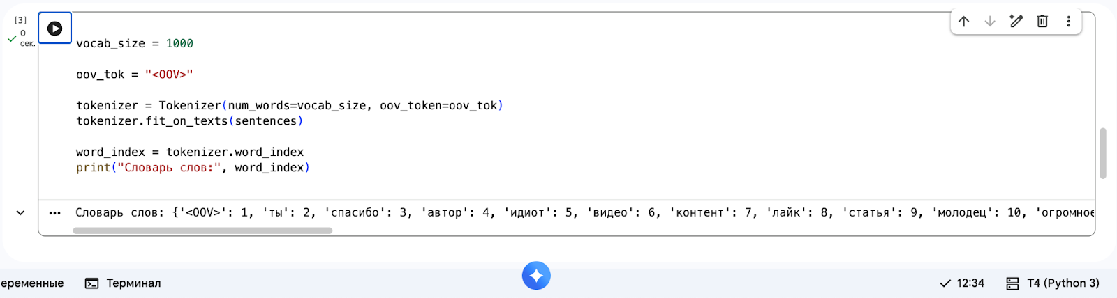Click the notebook vertical scrollbar

pyautogui.click(x=1103, y=153)
